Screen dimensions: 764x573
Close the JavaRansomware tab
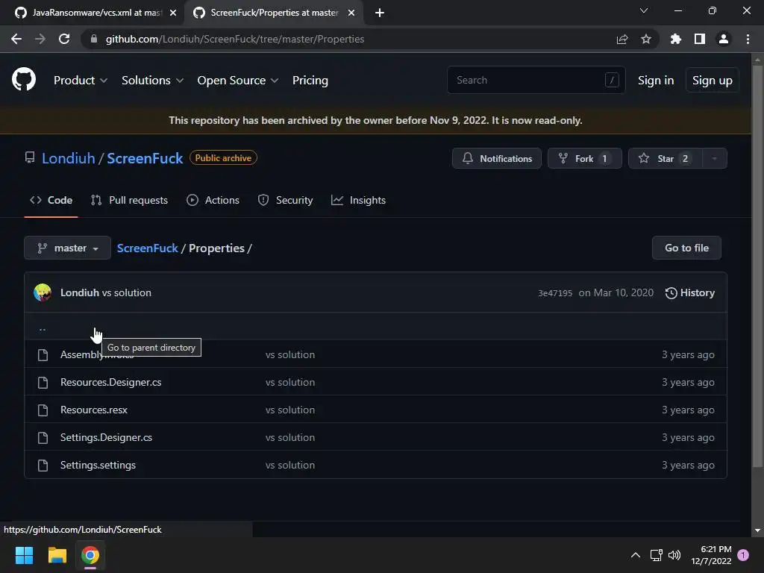pos(173,13)
